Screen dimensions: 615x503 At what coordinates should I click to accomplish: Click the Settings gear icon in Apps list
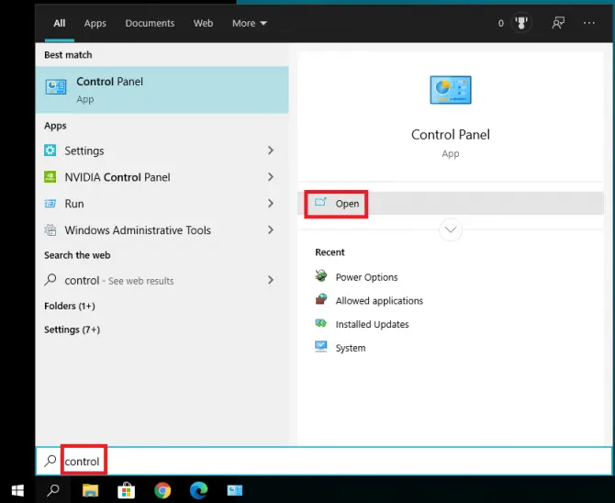pos(50,151)
